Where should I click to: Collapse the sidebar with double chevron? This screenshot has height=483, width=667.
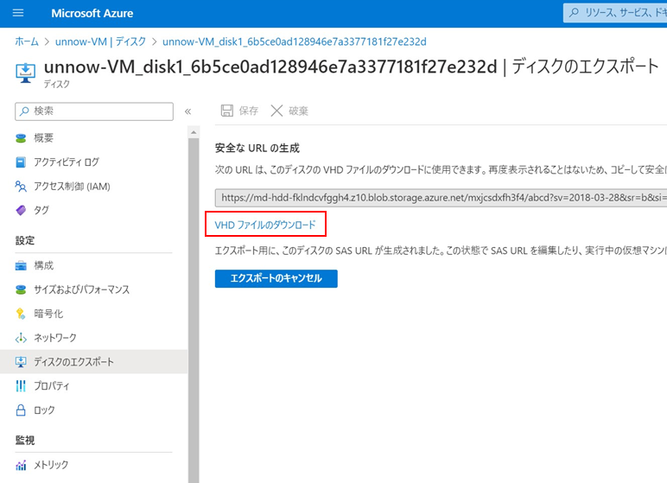[x=187, y=111]
